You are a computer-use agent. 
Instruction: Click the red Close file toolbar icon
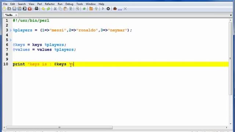pos(30,9)
